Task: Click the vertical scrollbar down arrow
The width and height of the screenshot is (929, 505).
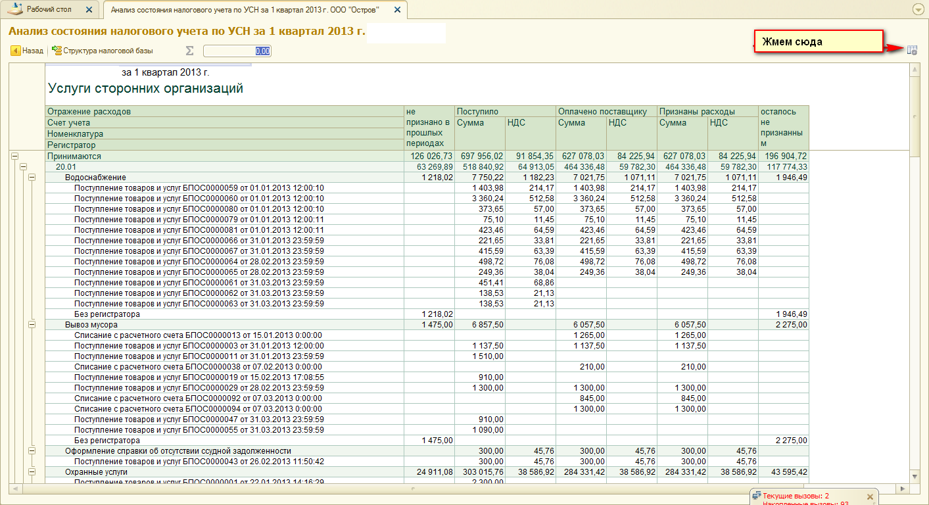Action: (915, 476)
